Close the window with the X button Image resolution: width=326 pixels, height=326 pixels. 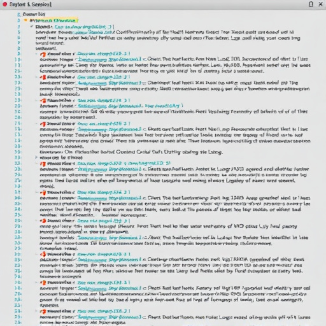[321, 4]
